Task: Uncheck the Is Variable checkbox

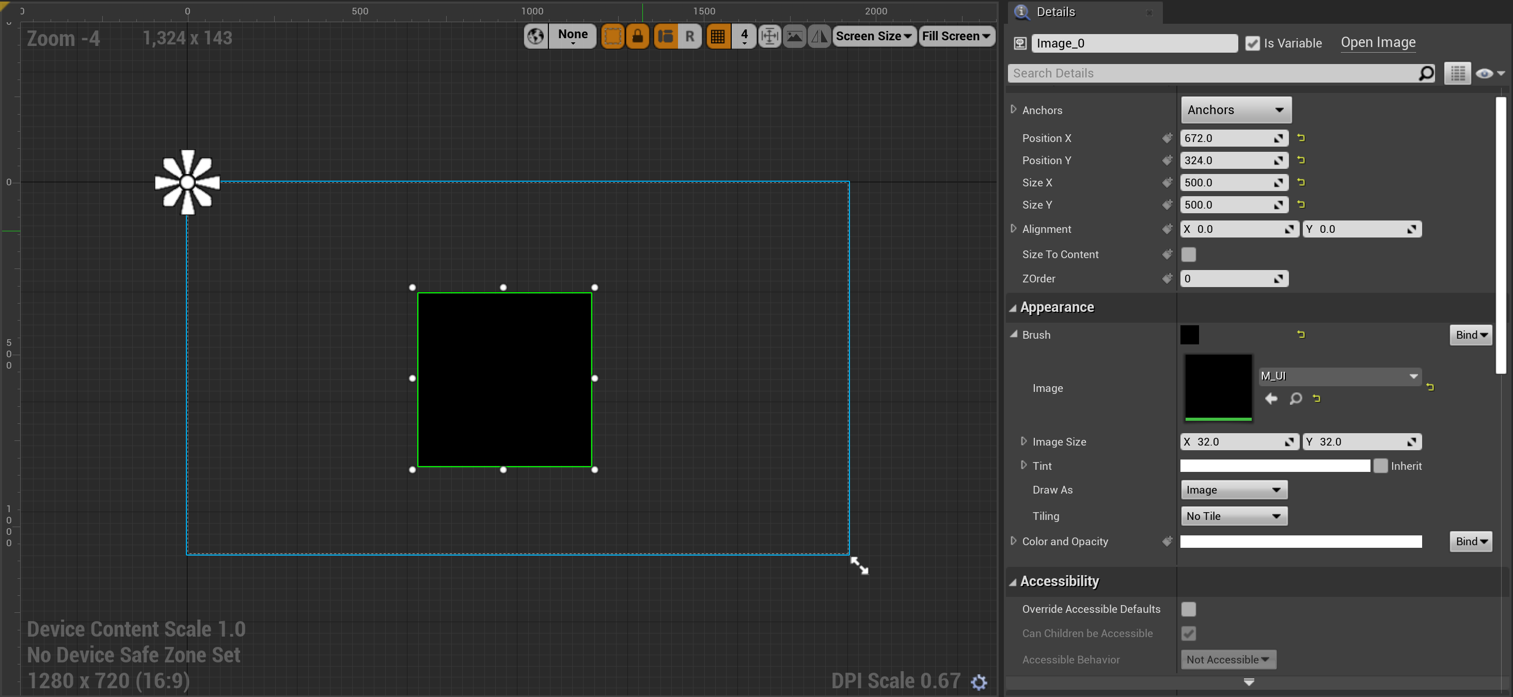Action: click(x=1252, y=43)
